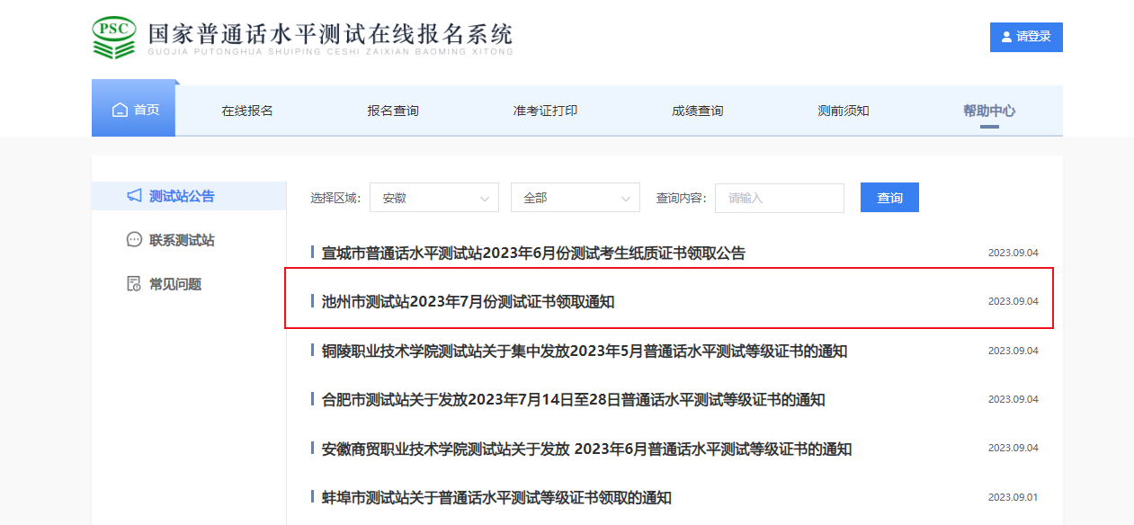This screenshot has height=525, width=1134.
Task: Select 测试站公告 in the sidebar
Action: [x=189, y=196]
